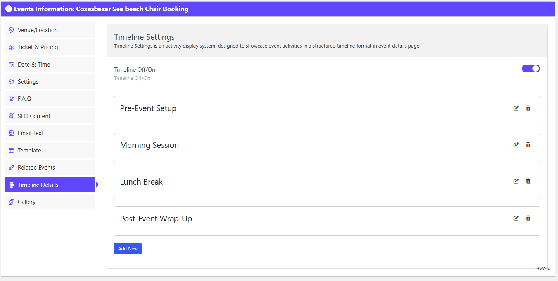Viewport: 558px width, 281px height.
Task: Edit the Pre-Event Setup timeline item
Action: tap(516, 108)
